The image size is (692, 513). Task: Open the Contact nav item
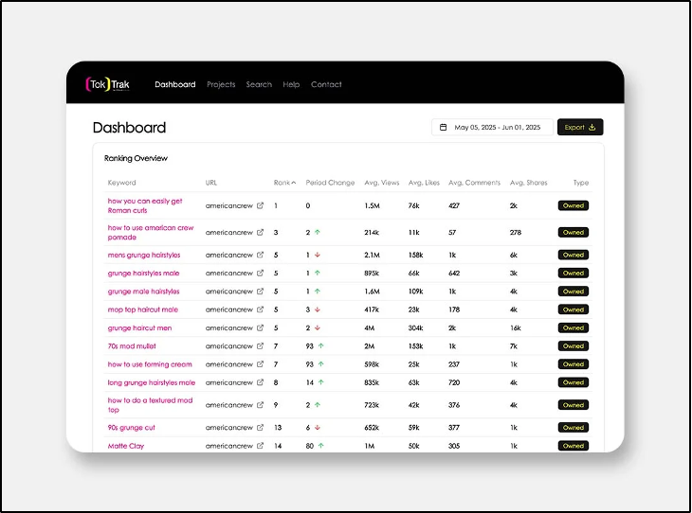point(326,84)
